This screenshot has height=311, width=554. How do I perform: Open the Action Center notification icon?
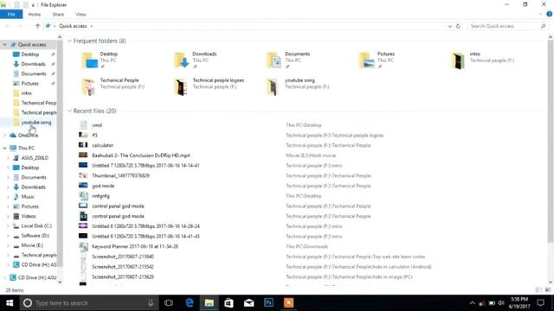coord(540,303)
